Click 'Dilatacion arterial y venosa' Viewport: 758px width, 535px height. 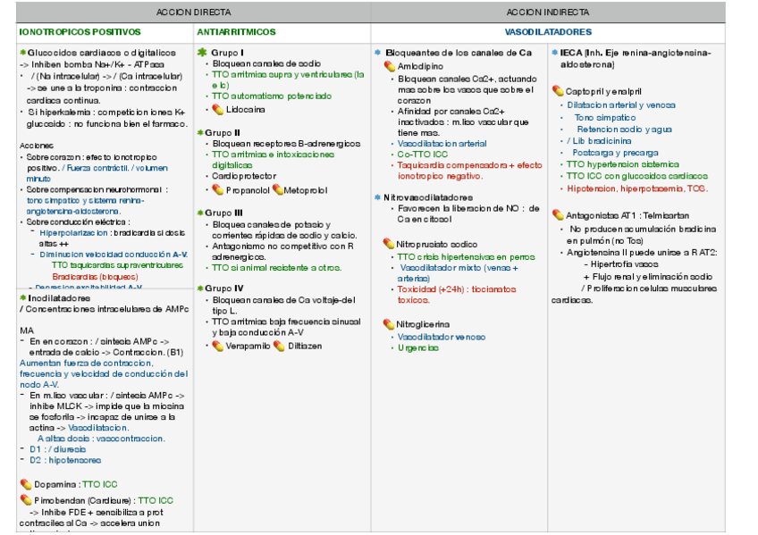coord(621,105)
